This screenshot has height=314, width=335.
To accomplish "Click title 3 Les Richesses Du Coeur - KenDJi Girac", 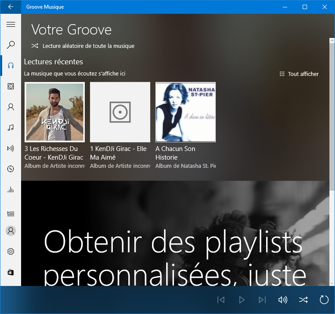I will tap(54, 153).
